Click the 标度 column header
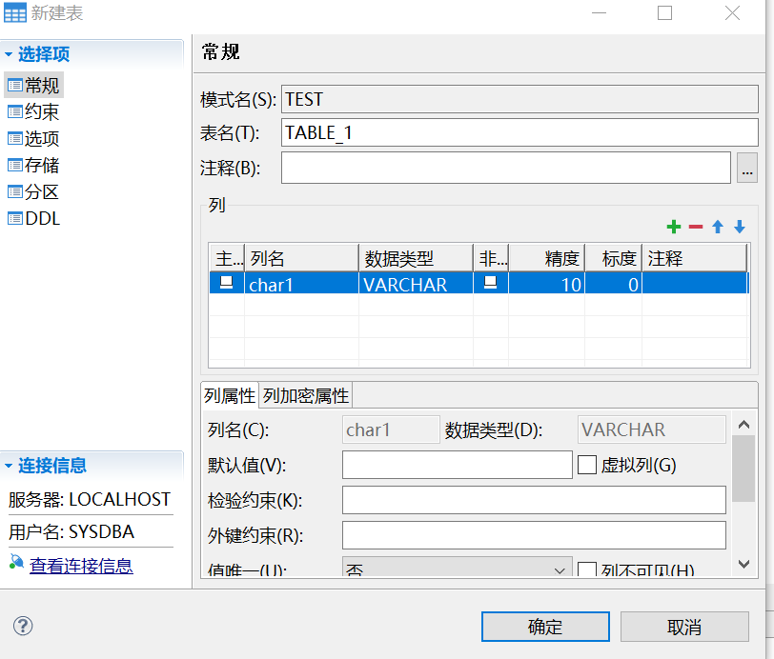 click(x=613, y=258)
